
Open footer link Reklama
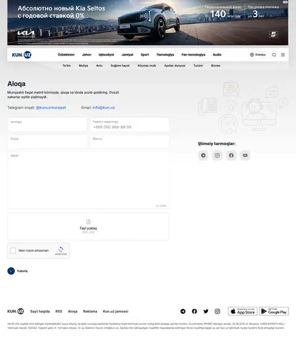coord(90,311)
